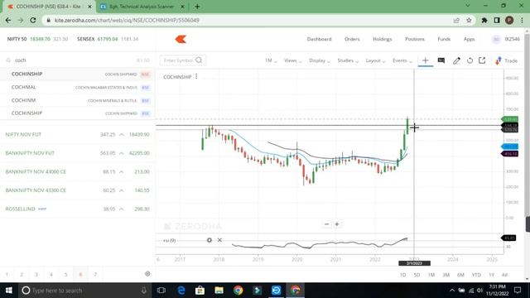
Task: Open the Positions page
Action: tap(415, 39)
